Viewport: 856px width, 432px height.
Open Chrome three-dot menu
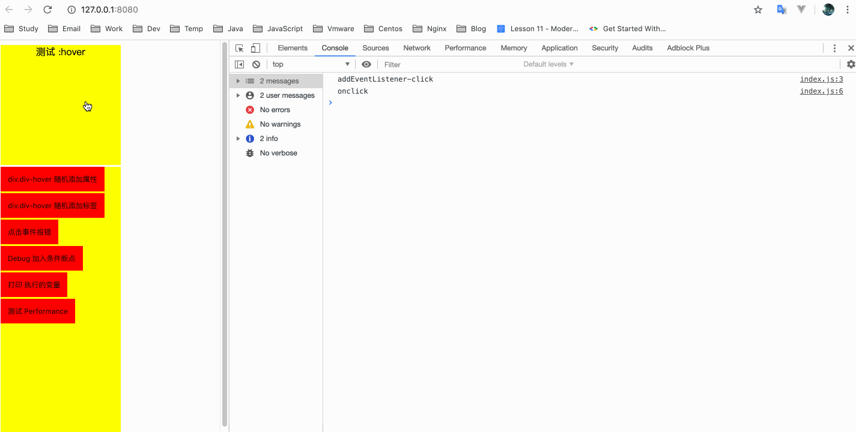[847, 10]
